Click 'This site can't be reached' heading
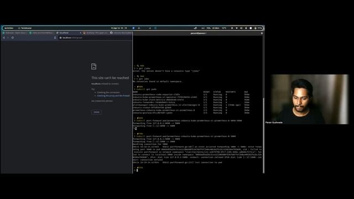The width and height of the screenshot is (354, 199). [x=110, y=78]
